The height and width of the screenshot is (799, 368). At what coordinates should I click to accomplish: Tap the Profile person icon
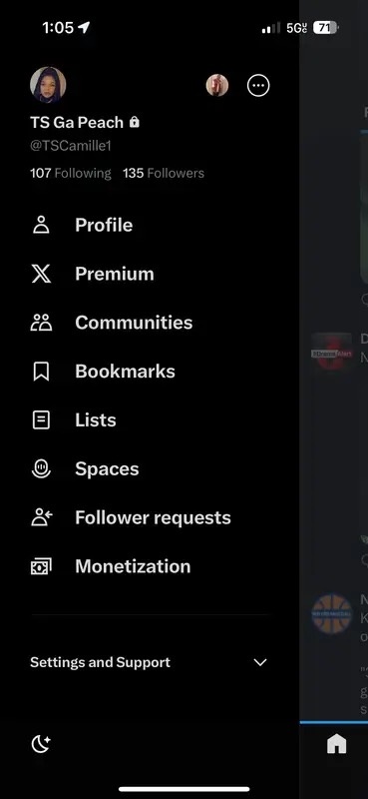[41, 225]
